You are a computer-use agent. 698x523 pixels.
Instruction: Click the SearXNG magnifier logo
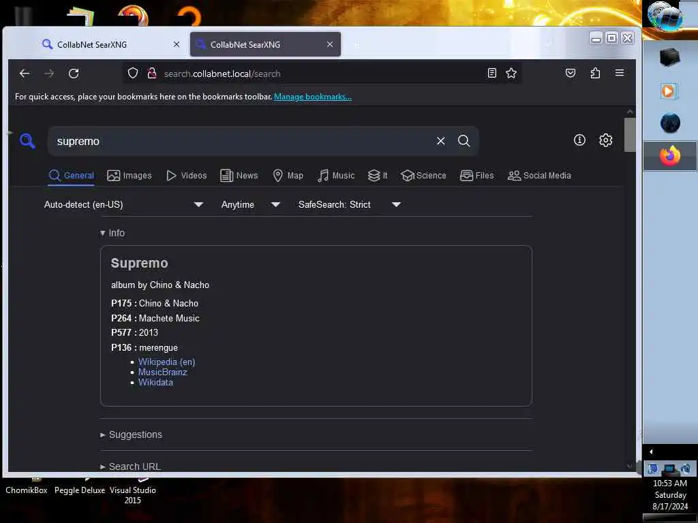[27, 141]
